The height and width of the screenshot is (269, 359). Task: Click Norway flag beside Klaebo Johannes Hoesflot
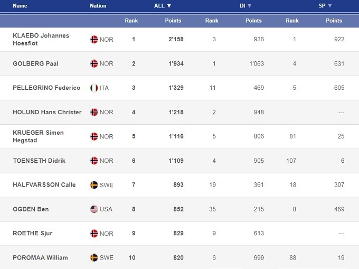[94, 39]
